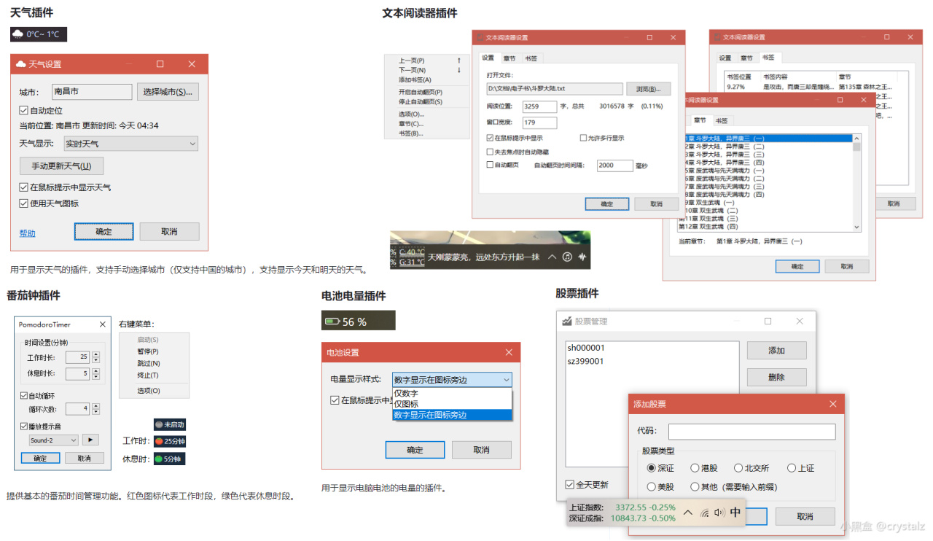This screenshot has height=541, width=933.
Task: Show hidden tray icons beside the music note
Action: click(552, 257)
